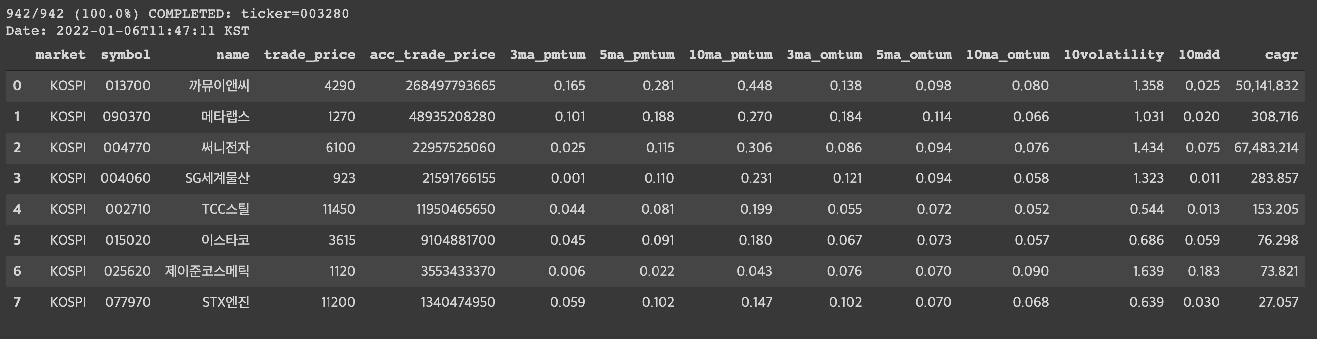The width and height of the screenshot is (1317, 339).
Task: Select trade price 6100
Action: [x=340, y=148]
